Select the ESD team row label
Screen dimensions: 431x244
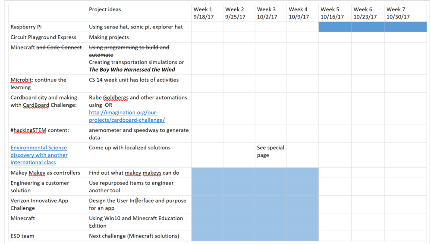click(x=22, y=236)
